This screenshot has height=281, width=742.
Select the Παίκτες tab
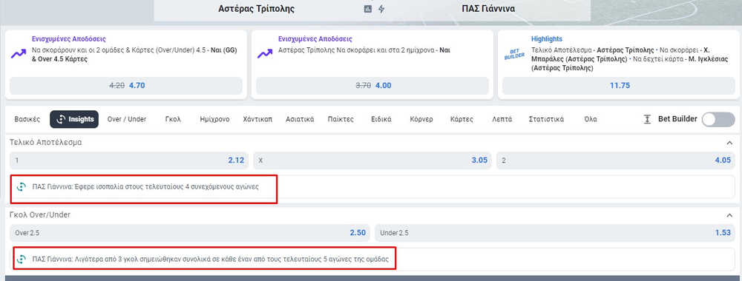pyautogui.click(x=341, y=119)
